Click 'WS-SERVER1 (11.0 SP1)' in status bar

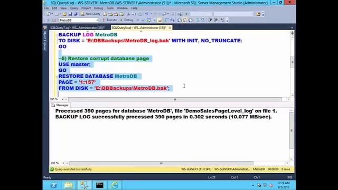click(x=196, y=169)
